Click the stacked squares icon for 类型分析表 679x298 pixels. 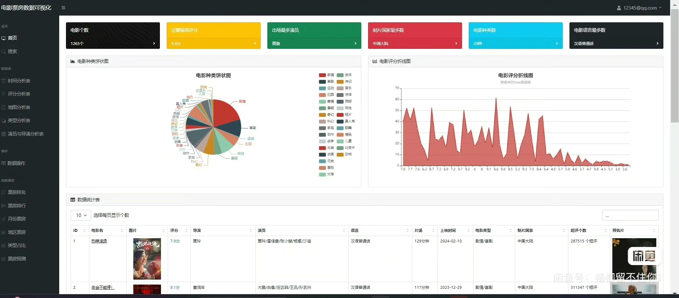tap(4, 120)
